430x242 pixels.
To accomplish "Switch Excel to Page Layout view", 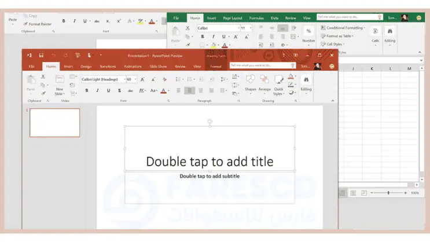I will pyautogui.click(x=353, y=193).
